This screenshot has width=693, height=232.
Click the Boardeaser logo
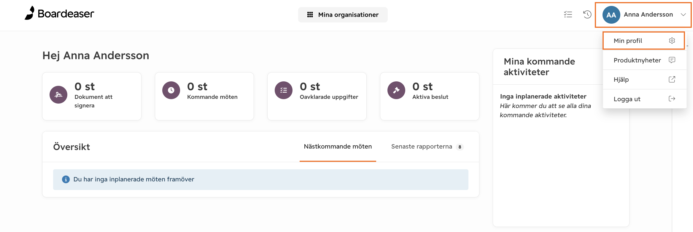coord(59,13)
